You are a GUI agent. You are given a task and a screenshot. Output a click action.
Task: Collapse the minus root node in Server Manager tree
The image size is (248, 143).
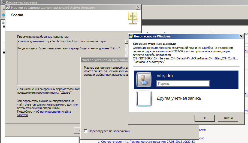4,27
